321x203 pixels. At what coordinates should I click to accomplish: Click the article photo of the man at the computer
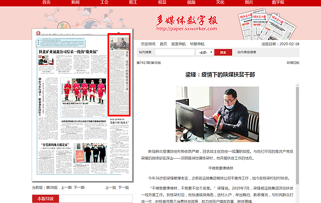point(217,114)
